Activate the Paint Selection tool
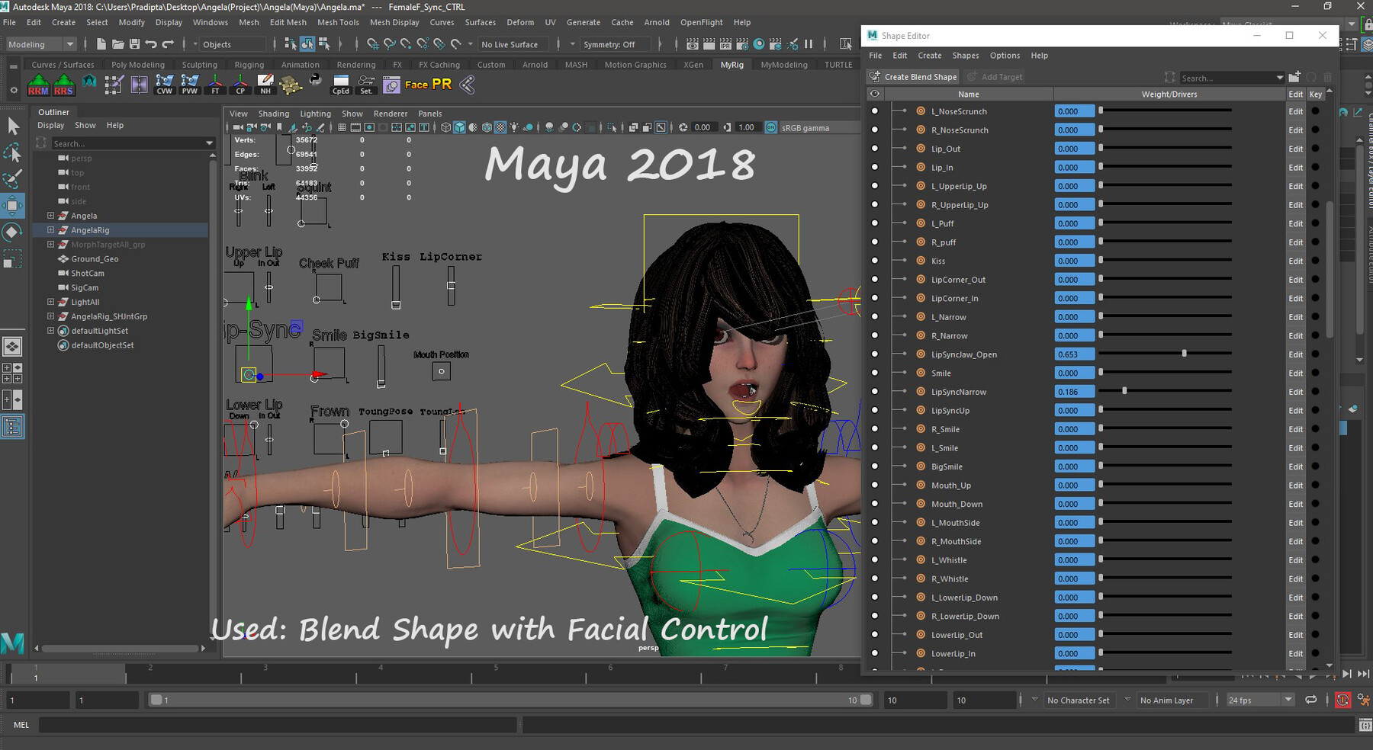1373x750 pixels. click(x=13, y=179)
